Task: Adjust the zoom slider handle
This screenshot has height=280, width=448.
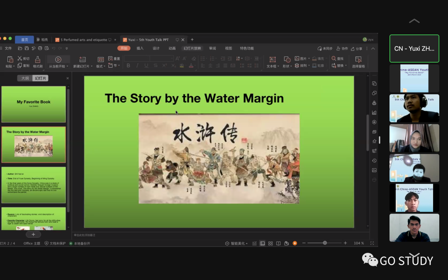Action: point(325,243)
